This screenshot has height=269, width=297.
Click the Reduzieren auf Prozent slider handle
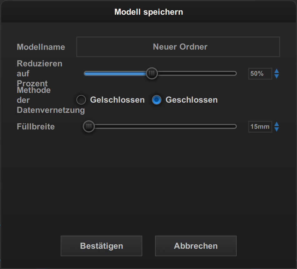[x=152, y=74]
